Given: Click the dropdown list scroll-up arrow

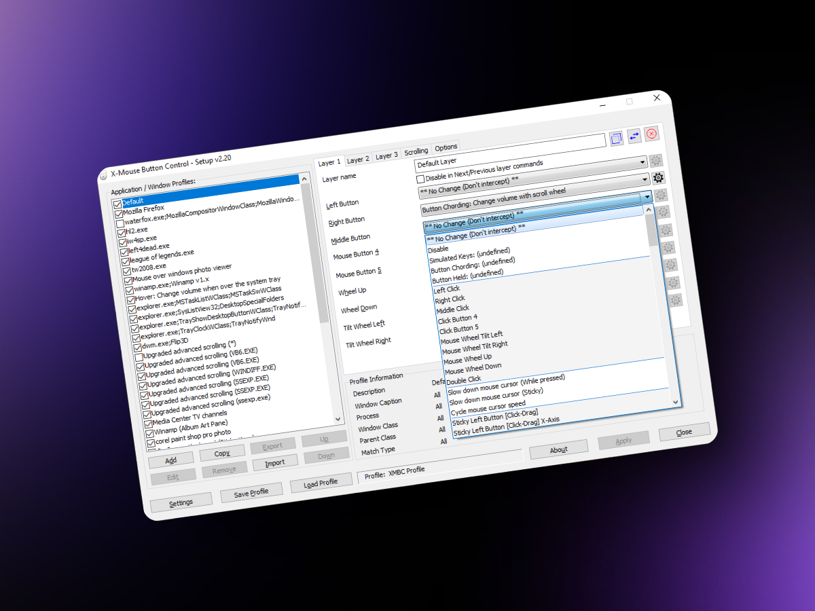Looking at the screenshot, I should (647, 210).
